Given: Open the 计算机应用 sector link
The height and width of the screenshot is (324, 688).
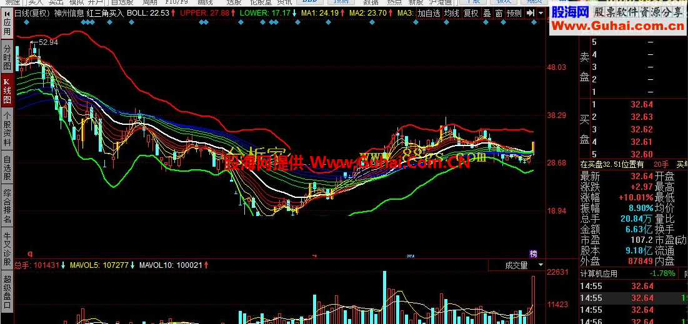Looking at the screenshot, I should click(599, 273).
